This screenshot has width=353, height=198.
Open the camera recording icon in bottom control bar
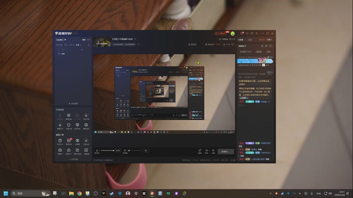click(207, 151)
